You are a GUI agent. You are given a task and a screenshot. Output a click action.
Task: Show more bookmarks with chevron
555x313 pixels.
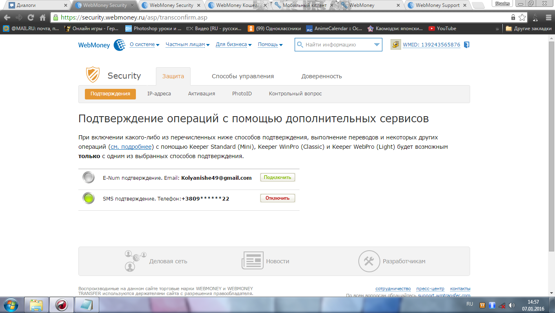(x=497, y=29)
